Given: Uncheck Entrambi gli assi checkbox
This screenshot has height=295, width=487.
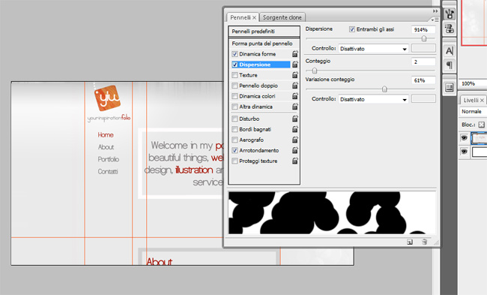Looking at the screenshot, I should point(352,29).
